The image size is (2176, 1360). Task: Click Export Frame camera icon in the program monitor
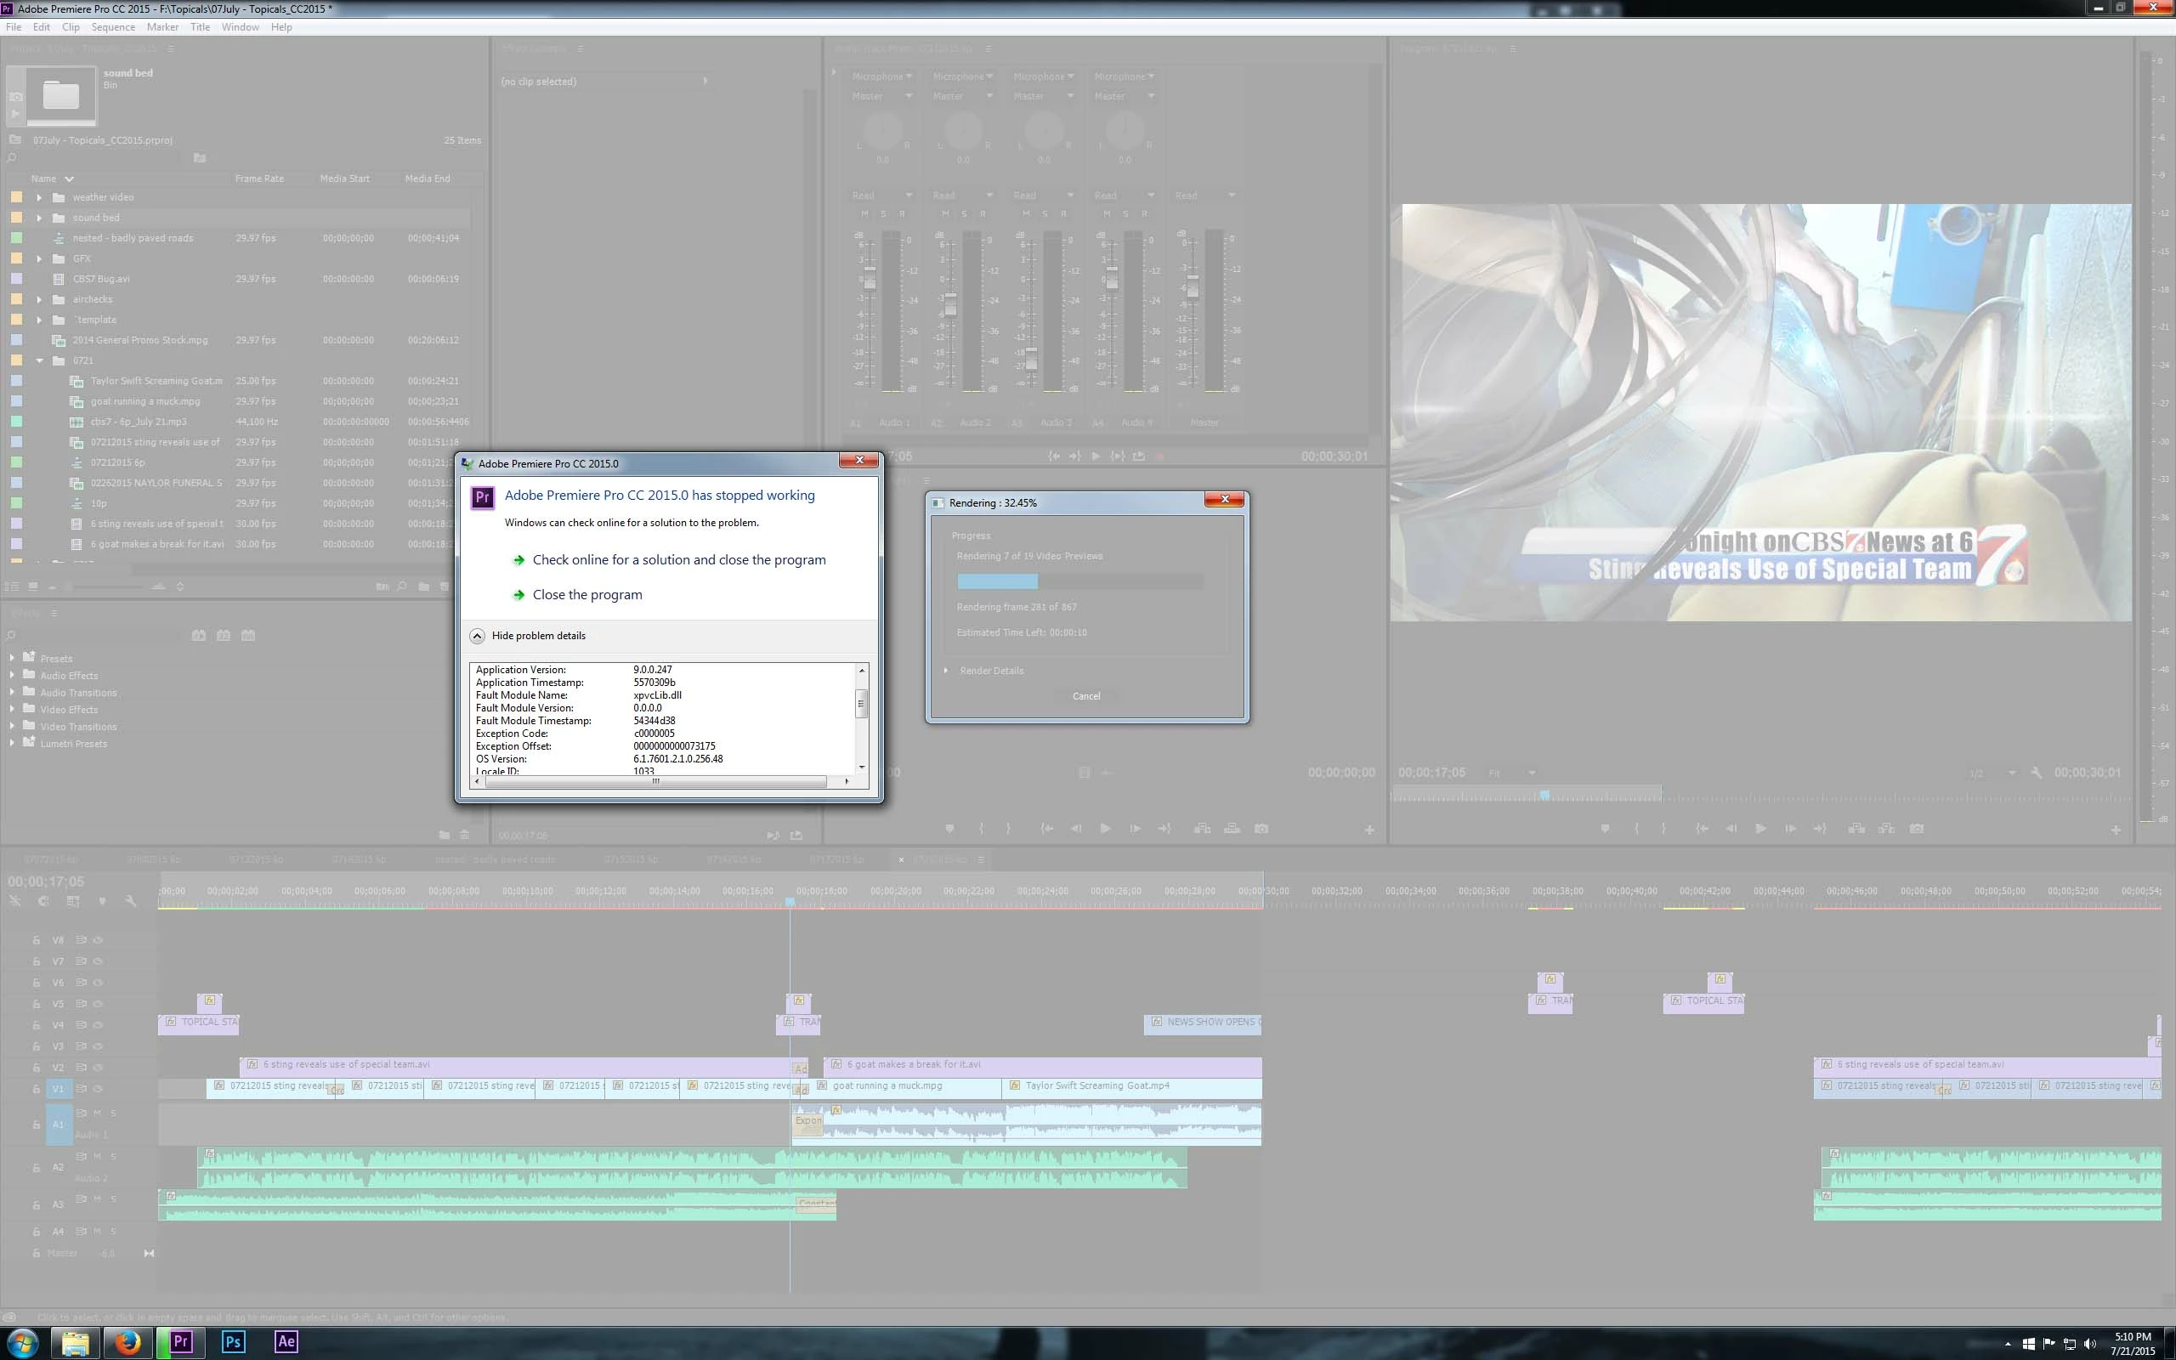[x=1916, y=829]
